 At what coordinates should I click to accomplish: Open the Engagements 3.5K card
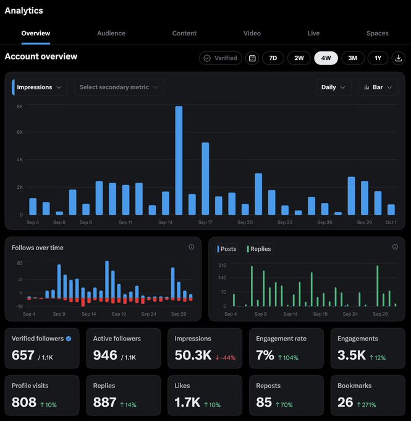click(368, 348)
